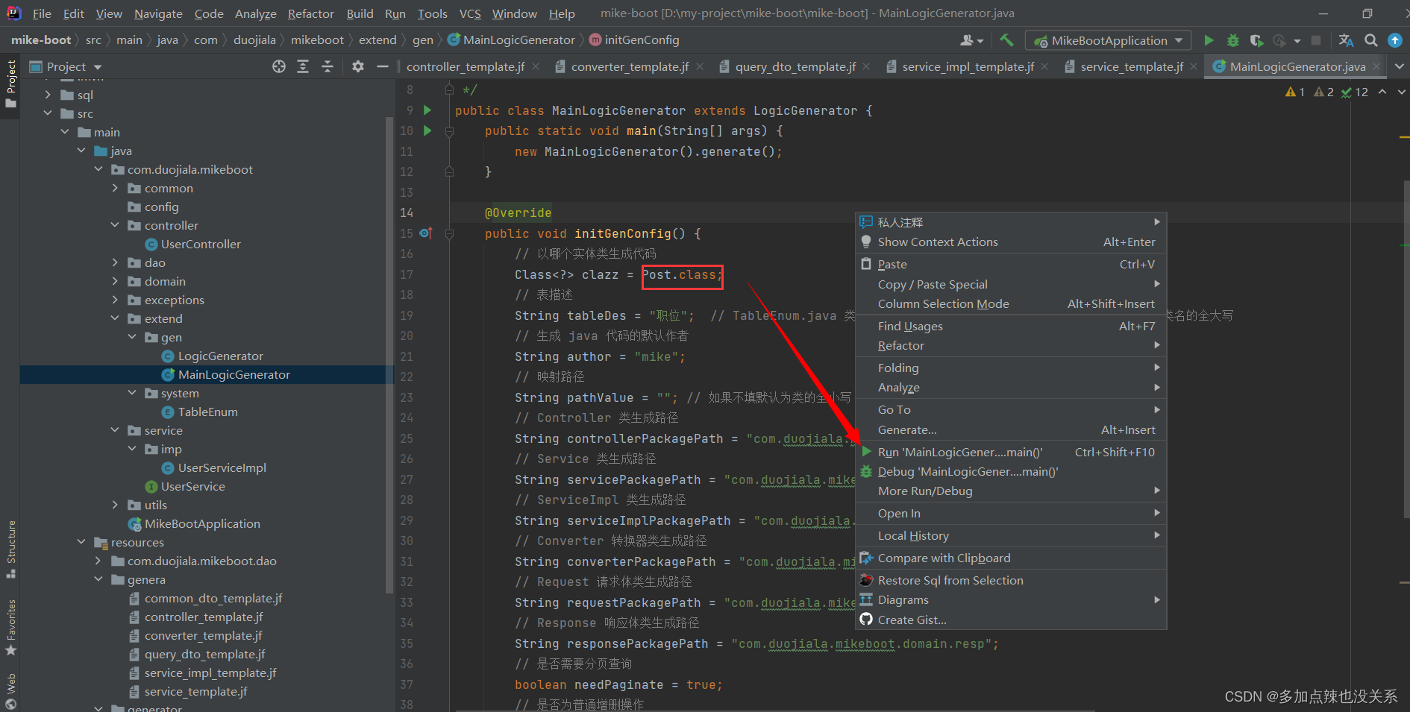Open UserController class in project tree

[201, 244]
